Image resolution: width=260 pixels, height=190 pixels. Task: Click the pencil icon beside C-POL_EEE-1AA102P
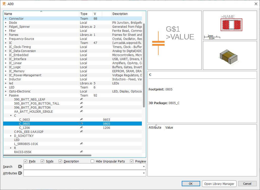click(x=81, y=132)
